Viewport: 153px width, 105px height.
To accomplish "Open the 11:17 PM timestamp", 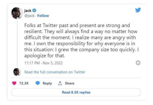I will (x=32, y=63).
